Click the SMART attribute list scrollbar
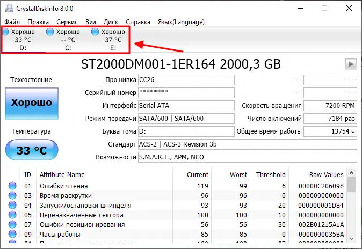This screenshot has height=249, width=362. (x=352, y=209)
